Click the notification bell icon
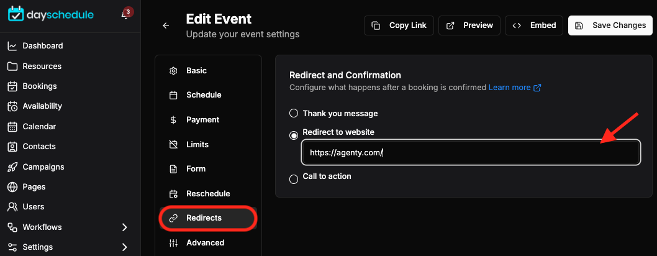 point(125,15)
